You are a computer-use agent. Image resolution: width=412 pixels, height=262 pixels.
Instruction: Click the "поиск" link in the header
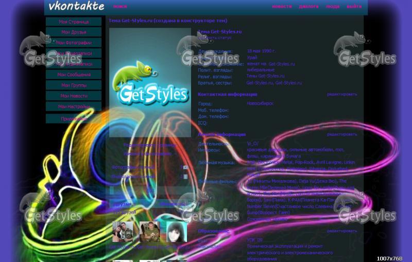pyautogui.click(x=120, y=7)
